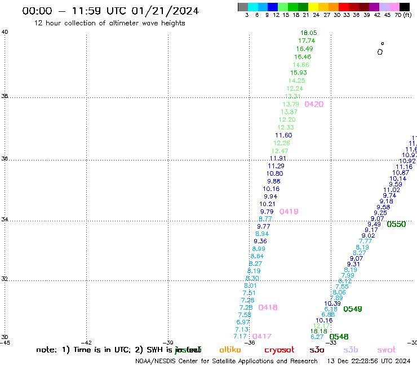Click the green time stamp 0549
The width and height of the screenshot is (417, 366).
pyautogui.click(x=353, y=309)
